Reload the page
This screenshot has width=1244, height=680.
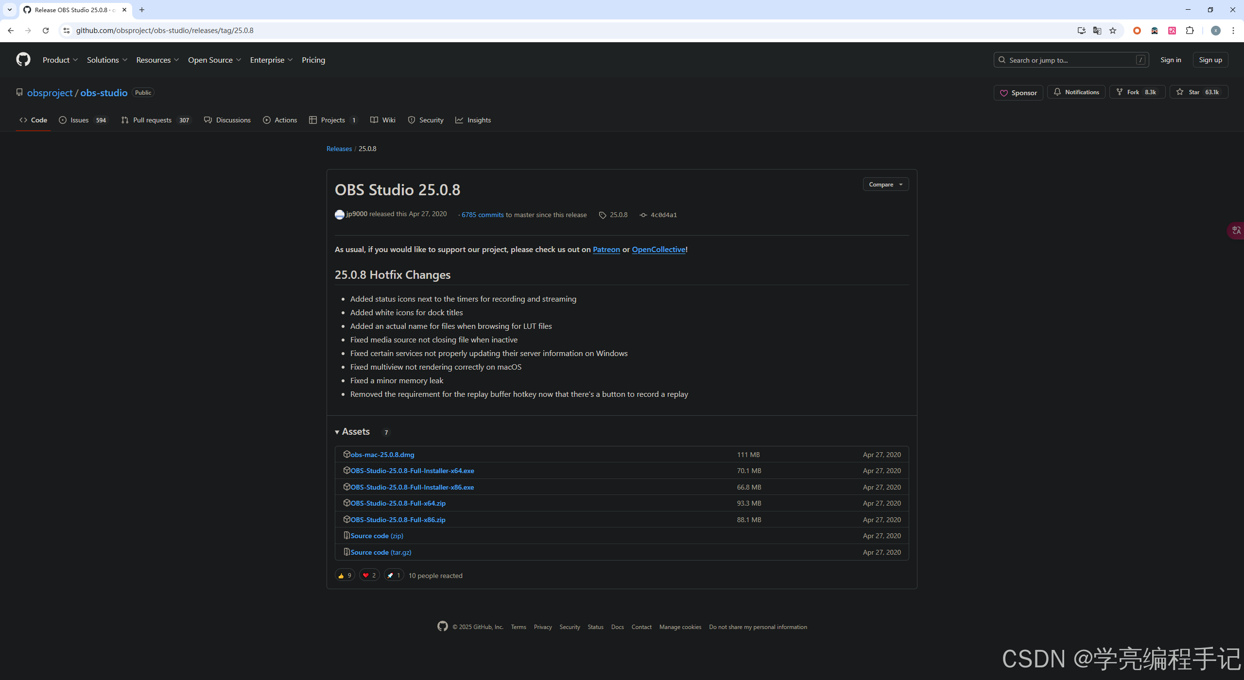(46, 31)
